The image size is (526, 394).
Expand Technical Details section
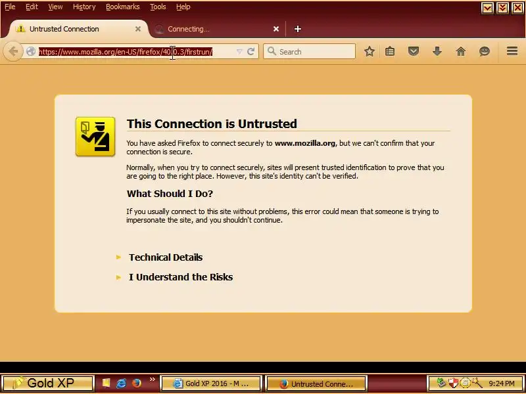166,257
